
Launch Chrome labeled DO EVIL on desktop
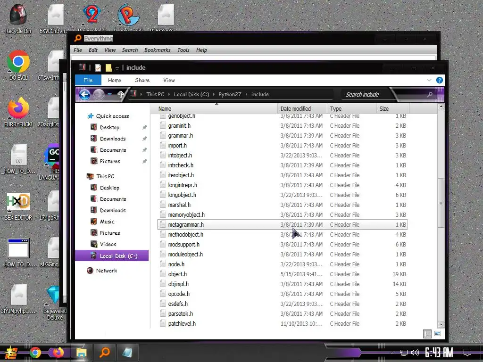tap(18, 65)
